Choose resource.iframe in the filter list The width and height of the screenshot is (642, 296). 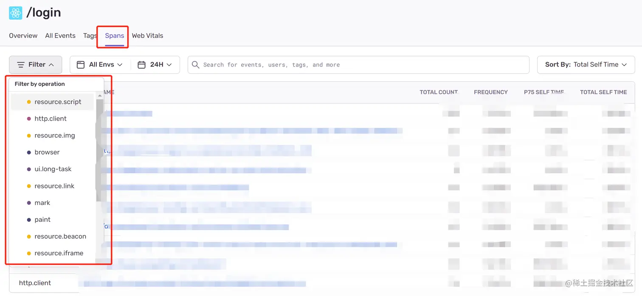(52, 253)
